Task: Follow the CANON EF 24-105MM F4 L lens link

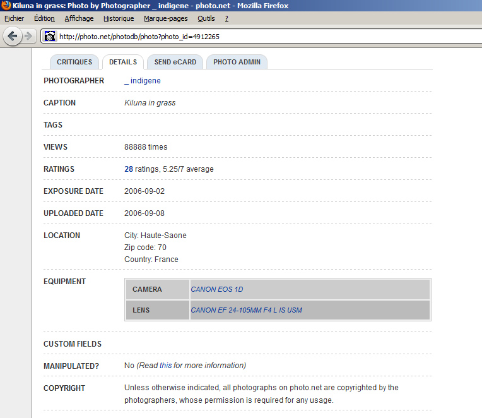Action: (246, 310)
